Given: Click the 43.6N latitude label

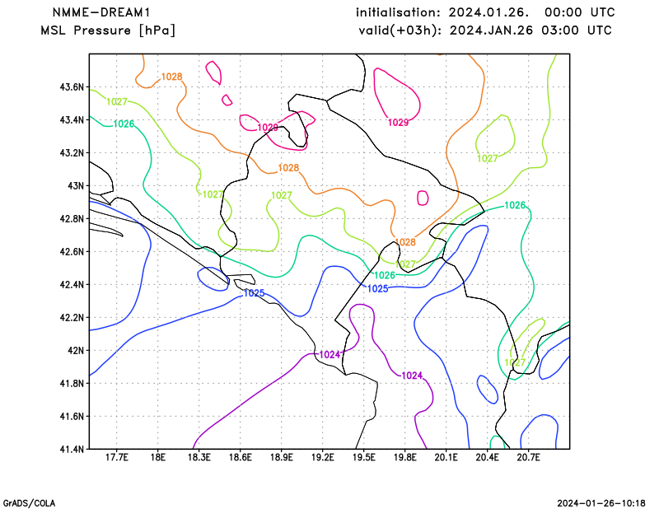Looking at the screenshot, I should tap(72, 87).
